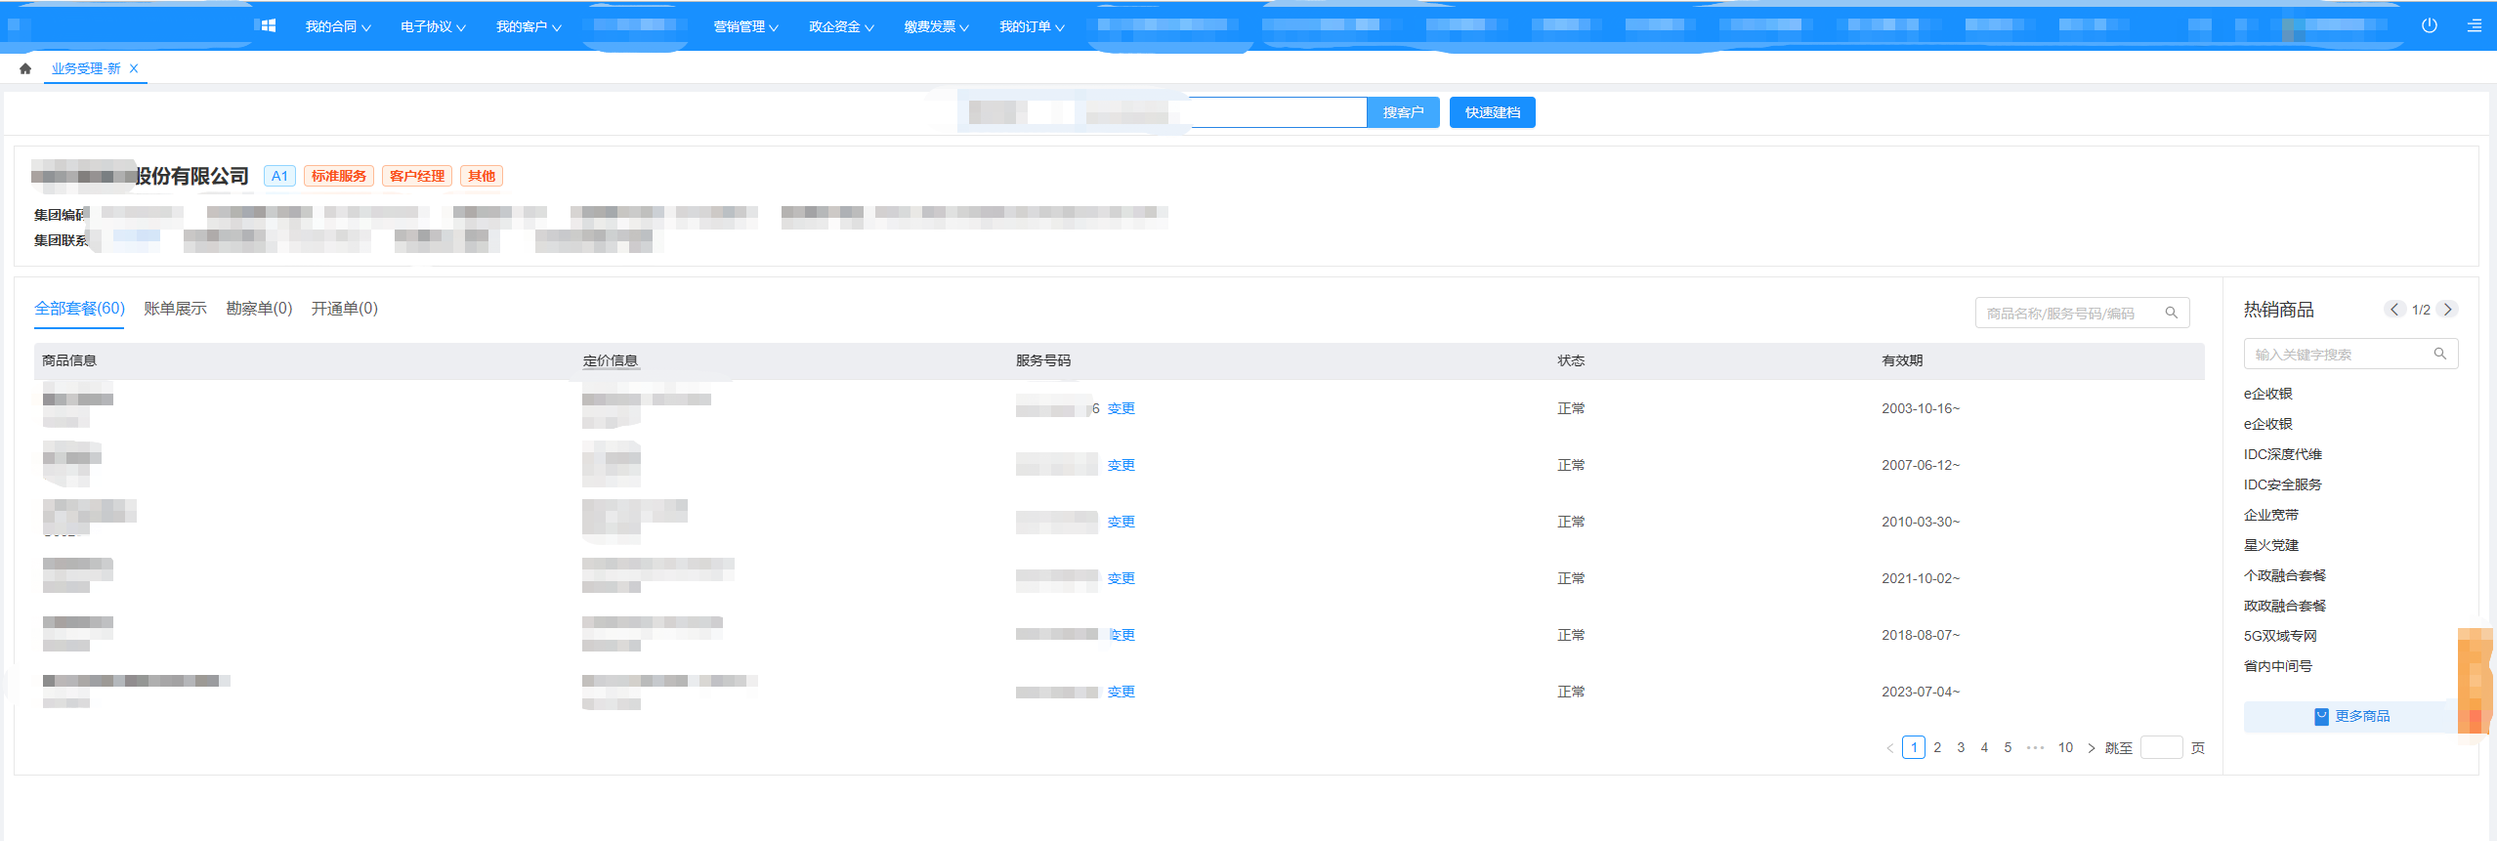This screenshot has height=841, width=2497.
Task: Select 星火党建 hot product
Action: (x=2271, y=545)
